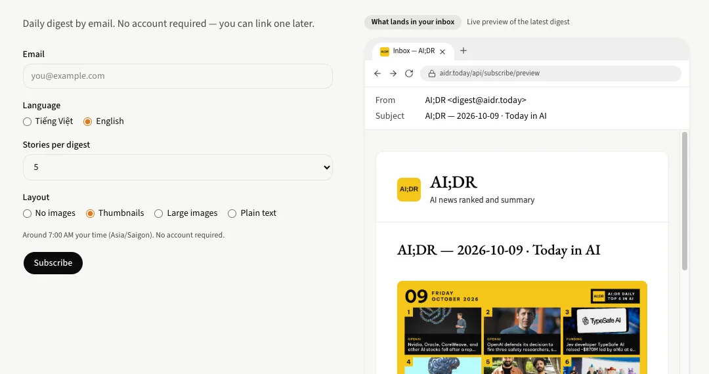
Task: Click 'Live preview of the latest digest' text
Action: tap(518, 22)
